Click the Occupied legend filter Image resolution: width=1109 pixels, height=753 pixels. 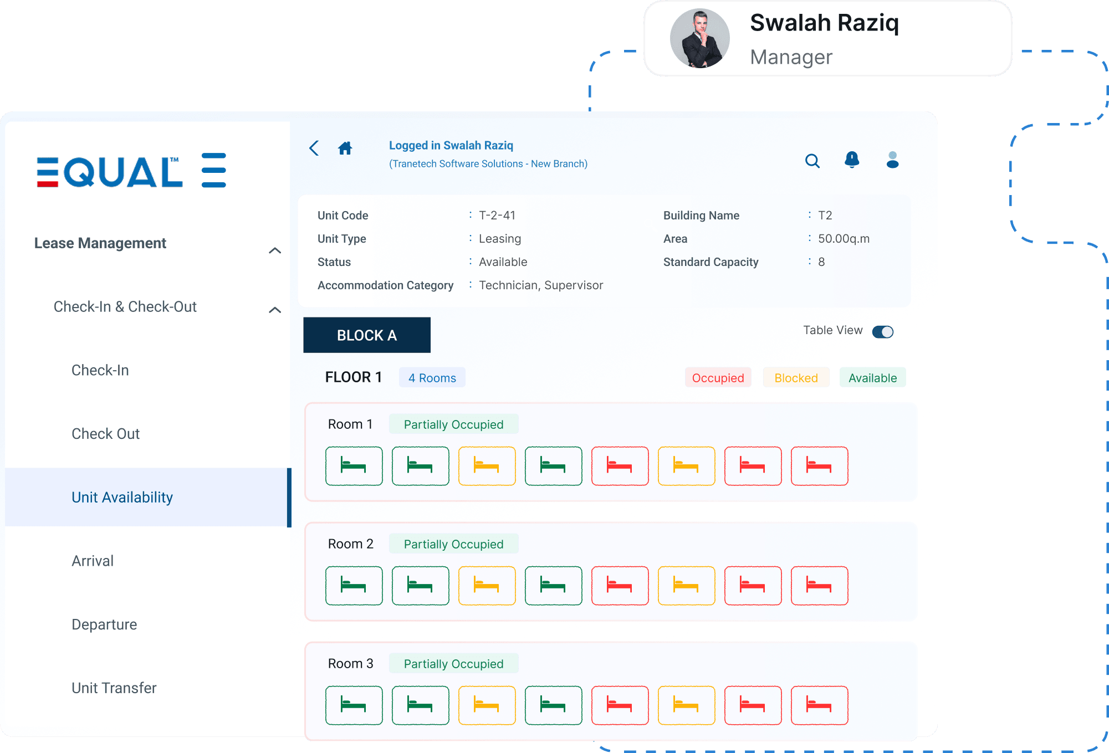tap(718, 378)
